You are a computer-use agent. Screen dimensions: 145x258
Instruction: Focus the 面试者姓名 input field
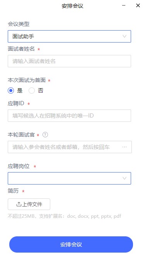point(69,61)
